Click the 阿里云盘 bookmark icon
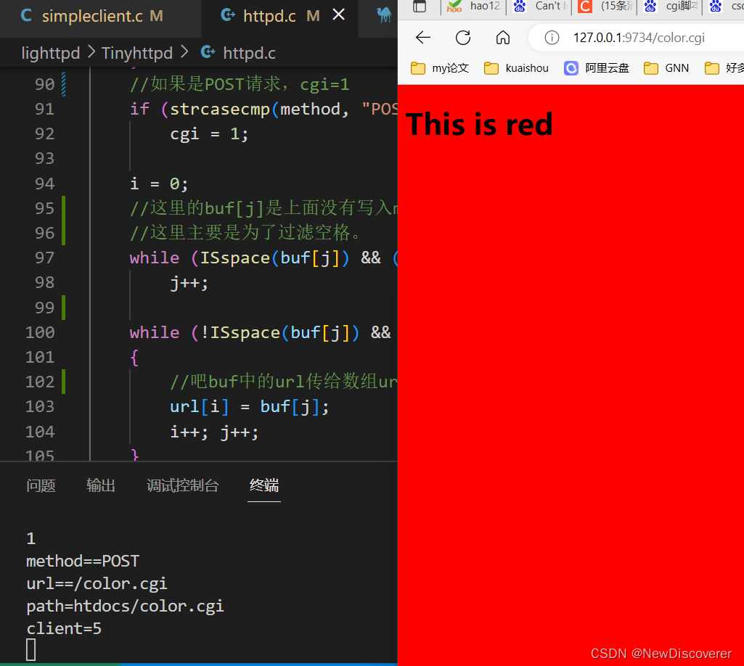Screen dimensions: 744x666 click(571, 67)
